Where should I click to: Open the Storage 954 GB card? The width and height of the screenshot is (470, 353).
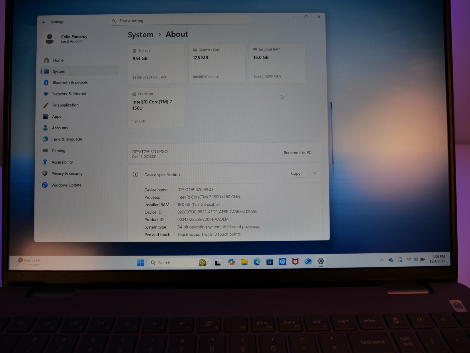(x=156, y=64)
